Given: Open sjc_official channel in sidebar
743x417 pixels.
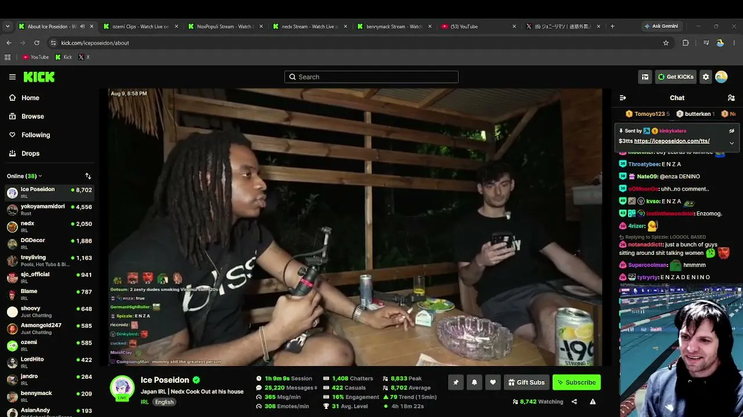Looking at the screenshot, I should [x=49, y=277].
